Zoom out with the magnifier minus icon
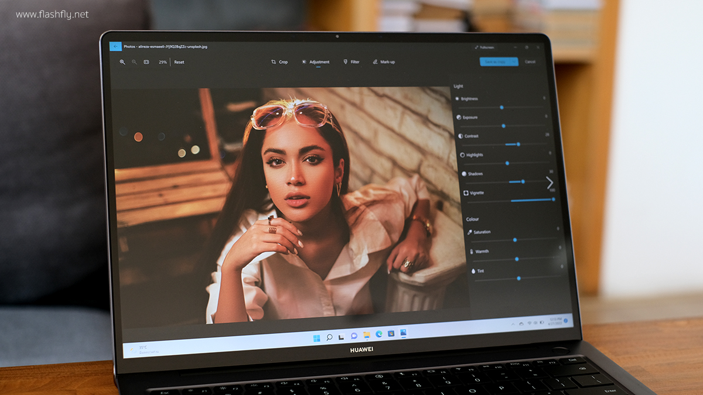This screenshot has height=395, width=703. 134,61
